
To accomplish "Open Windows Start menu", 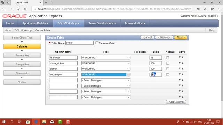I will tap(4, 122).
